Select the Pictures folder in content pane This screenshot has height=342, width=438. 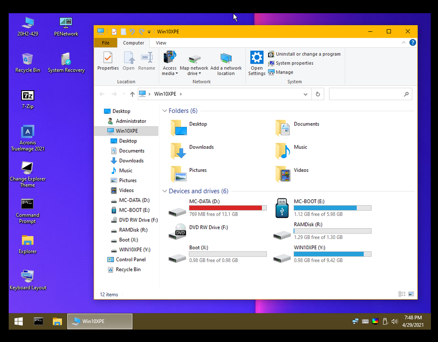coord(189,174)
